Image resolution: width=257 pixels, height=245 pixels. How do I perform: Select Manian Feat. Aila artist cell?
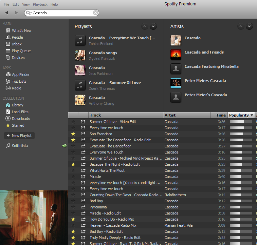pyautogui.click(x=179, y=225)
